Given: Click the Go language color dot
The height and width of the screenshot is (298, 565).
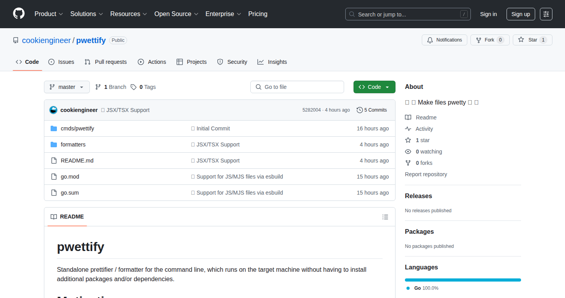Looking at the screenshot, I should [x=408, y=288].
